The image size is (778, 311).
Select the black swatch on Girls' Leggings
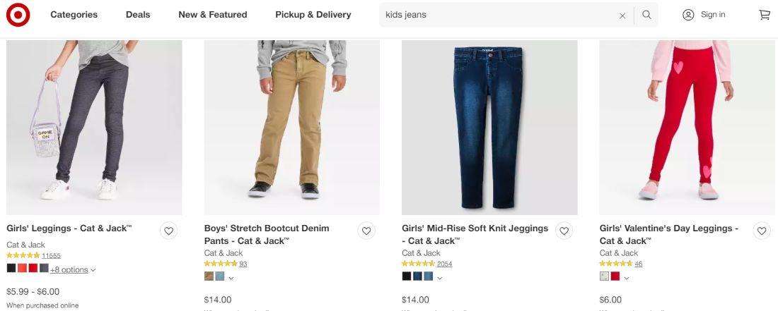(11, 268)
